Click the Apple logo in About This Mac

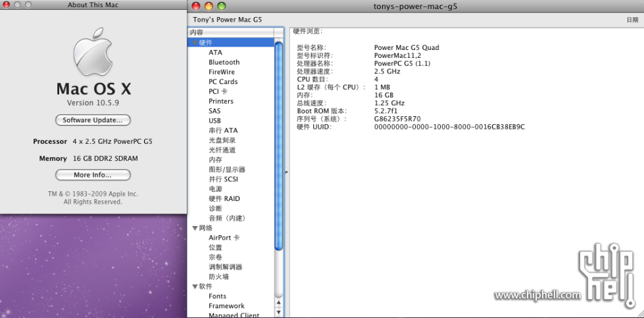[x=93, y=52]
